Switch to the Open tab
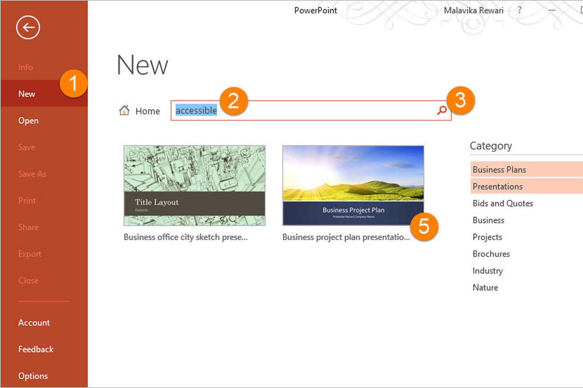 coord(28,120)
